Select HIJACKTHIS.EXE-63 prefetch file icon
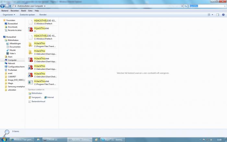 30,22
